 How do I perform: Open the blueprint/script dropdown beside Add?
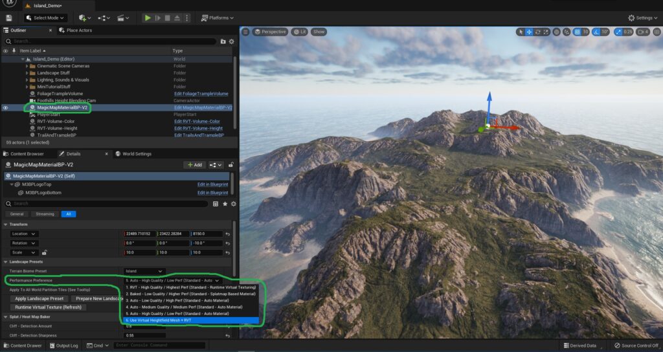click(216, 165)
